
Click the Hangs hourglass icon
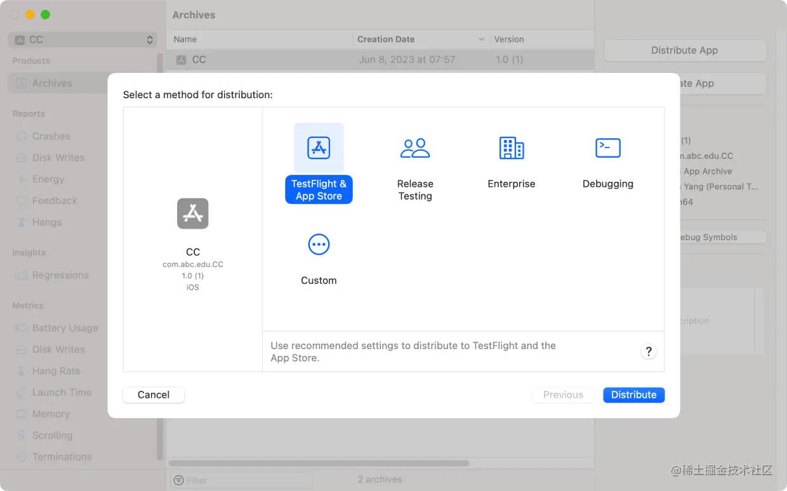pyautogui.click(x=22, y=222)
